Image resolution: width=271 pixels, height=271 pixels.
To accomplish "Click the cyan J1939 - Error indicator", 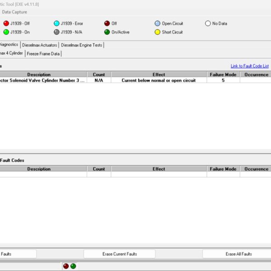I will coord(56,23).
